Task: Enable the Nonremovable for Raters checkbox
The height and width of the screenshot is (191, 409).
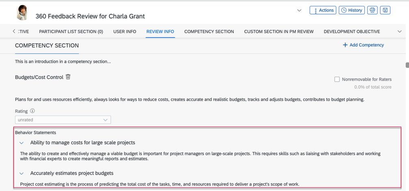Action: (x=337, y=79)
